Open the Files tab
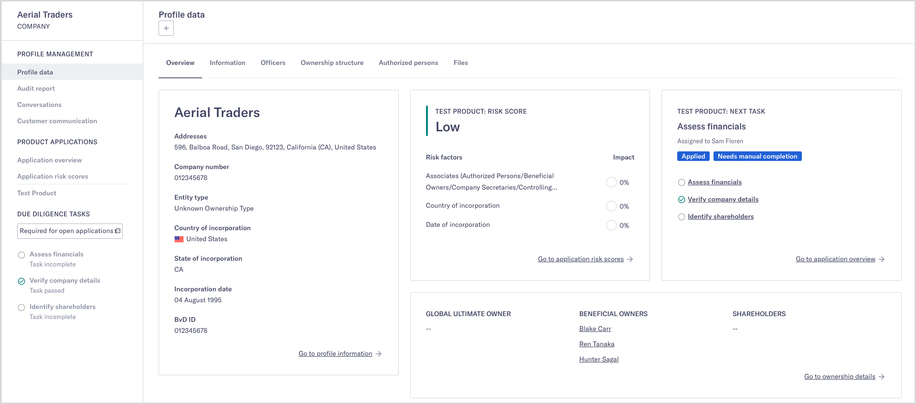Image resolution: width=916 pixels, height=404 pixels. coord(461,63)
